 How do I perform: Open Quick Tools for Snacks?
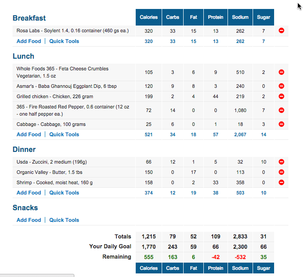pyautogui.click(x=64, y=220)
